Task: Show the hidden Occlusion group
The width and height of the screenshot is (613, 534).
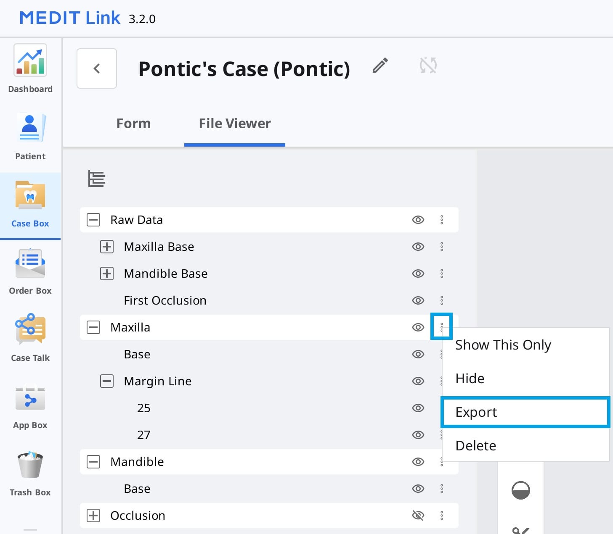Action: pos(418,516)
